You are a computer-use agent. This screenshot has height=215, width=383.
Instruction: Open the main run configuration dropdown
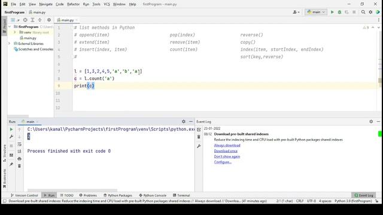click(x=316, y=12)
